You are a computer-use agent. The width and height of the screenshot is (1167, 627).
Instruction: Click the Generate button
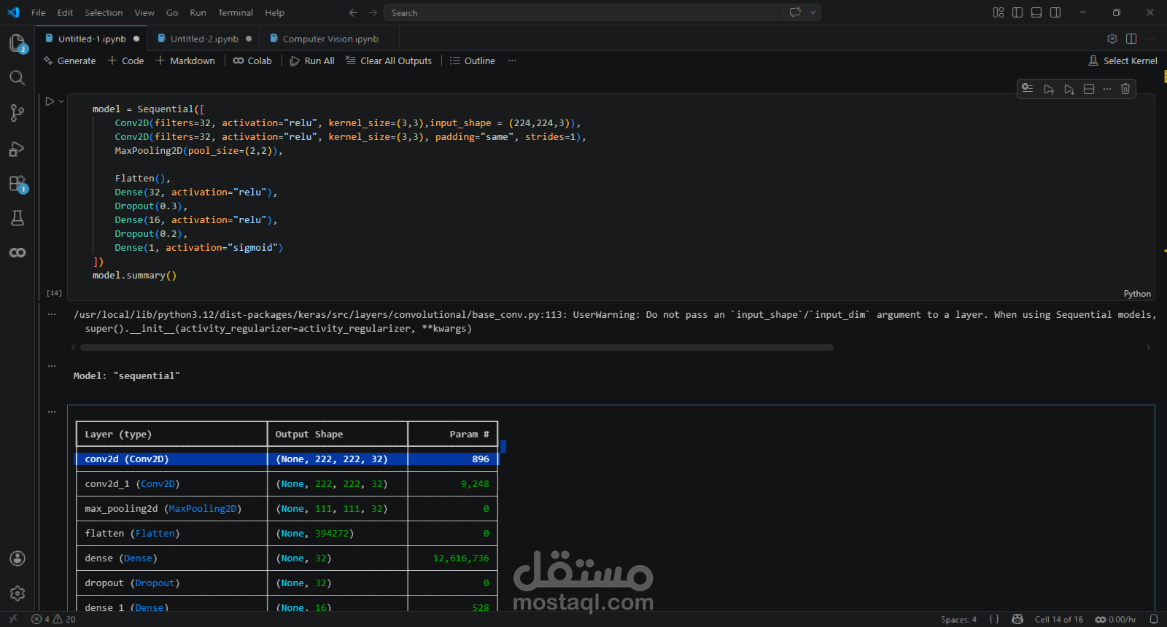[70, 61]
